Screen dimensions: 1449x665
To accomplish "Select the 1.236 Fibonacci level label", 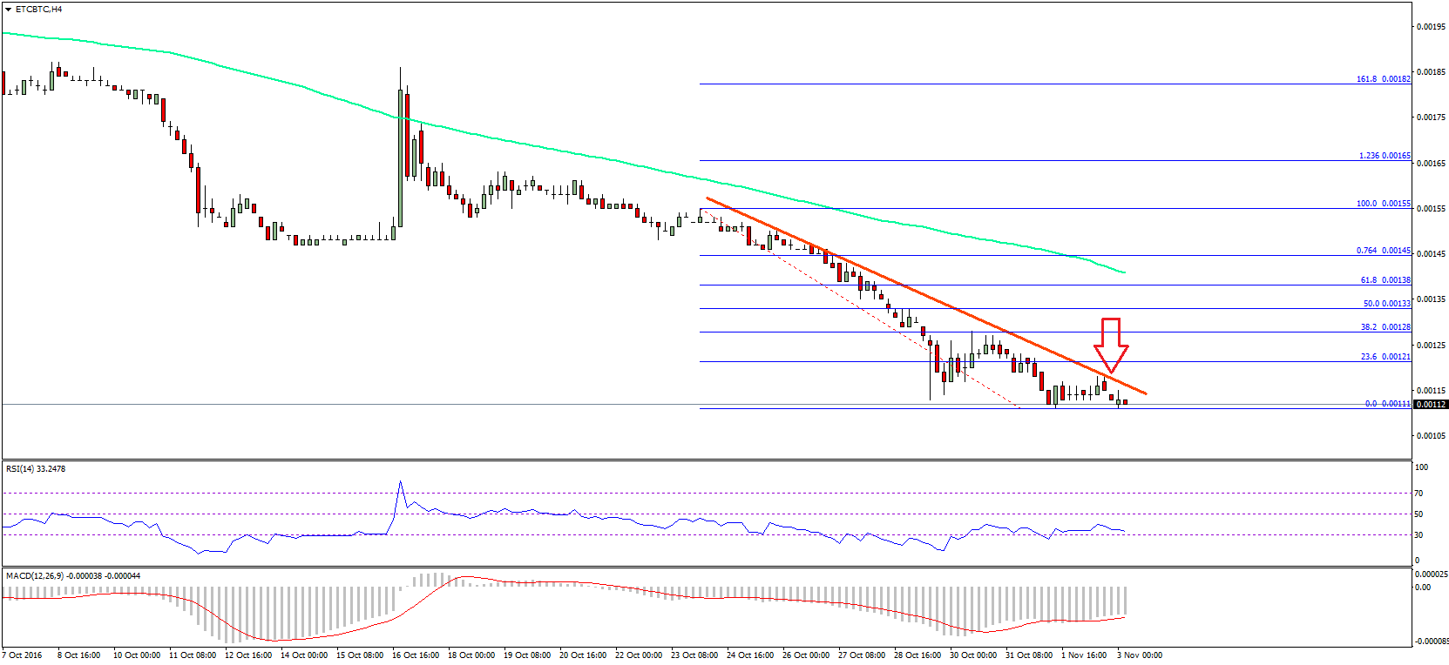I will [1384, 156].
